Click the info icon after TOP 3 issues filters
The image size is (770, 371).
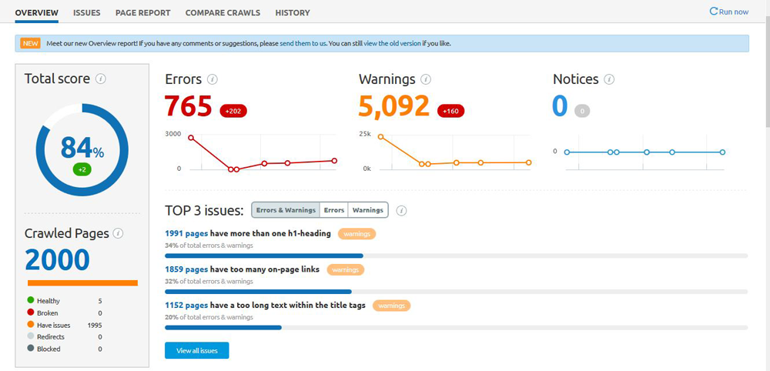pos(401,210)
